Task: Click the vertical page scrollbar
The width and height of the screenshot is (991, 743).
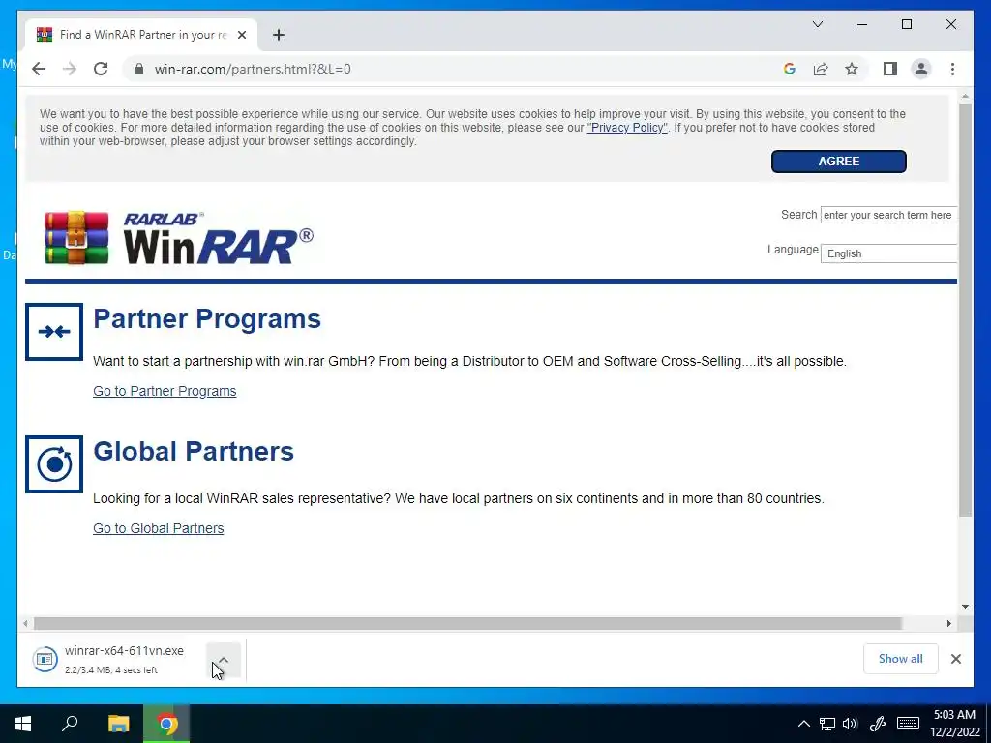Action: click(965, 310)
